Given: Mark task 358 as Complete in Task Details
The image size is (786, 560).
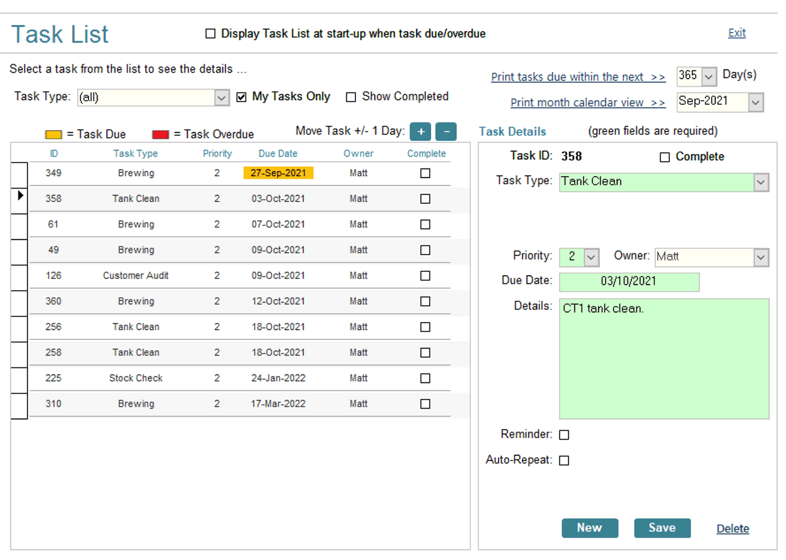Looking at the screenshot, I should pyautogui.click(x=665, y=157).
